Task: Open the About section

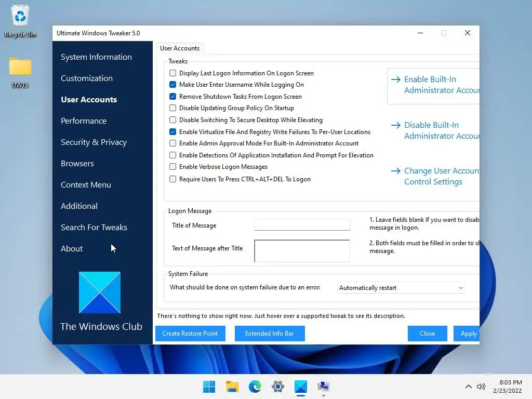Action: coord(72,249)
